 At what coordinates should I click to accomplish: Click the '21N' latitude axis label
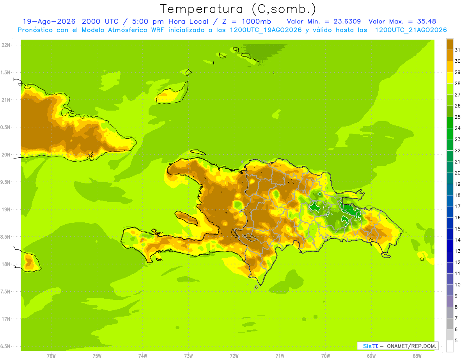7,100
